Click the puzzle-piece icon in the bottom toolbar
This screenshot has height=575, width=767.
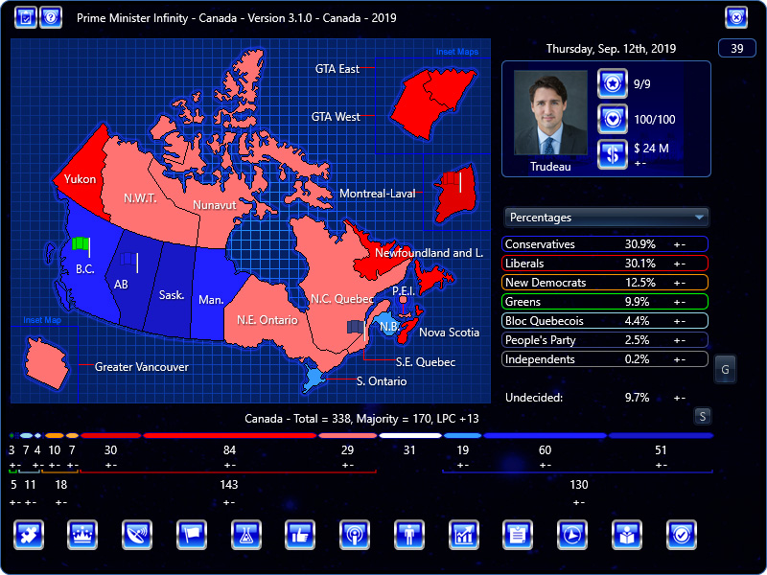pyautogui.click(x=29, y=536)
